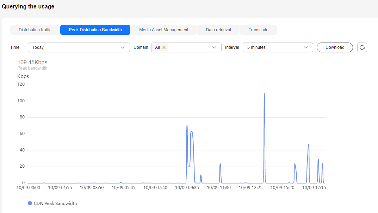The width and height of the screenshot is (378, 213).
Task: Remove the All domain tag
Action: click(x=164, y=47)
